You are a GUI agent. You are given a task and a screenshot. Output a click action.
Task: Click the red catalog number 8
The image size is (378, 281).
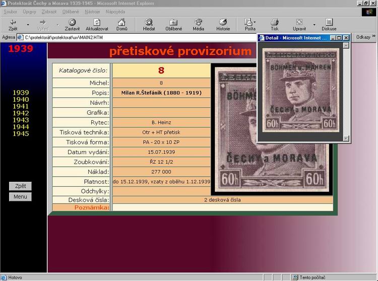[x=161, y=71]
